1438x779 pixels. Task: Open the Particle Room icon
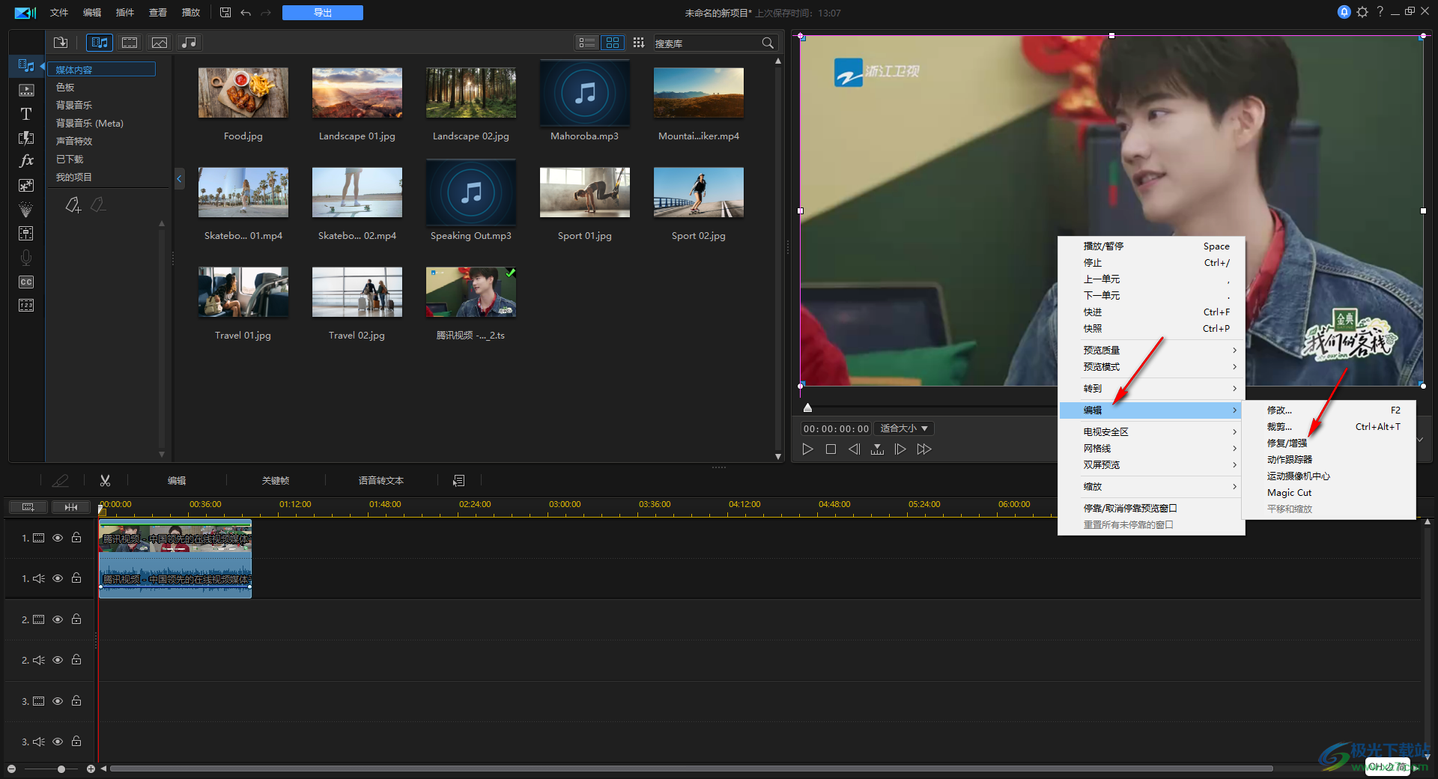(26, 209)
